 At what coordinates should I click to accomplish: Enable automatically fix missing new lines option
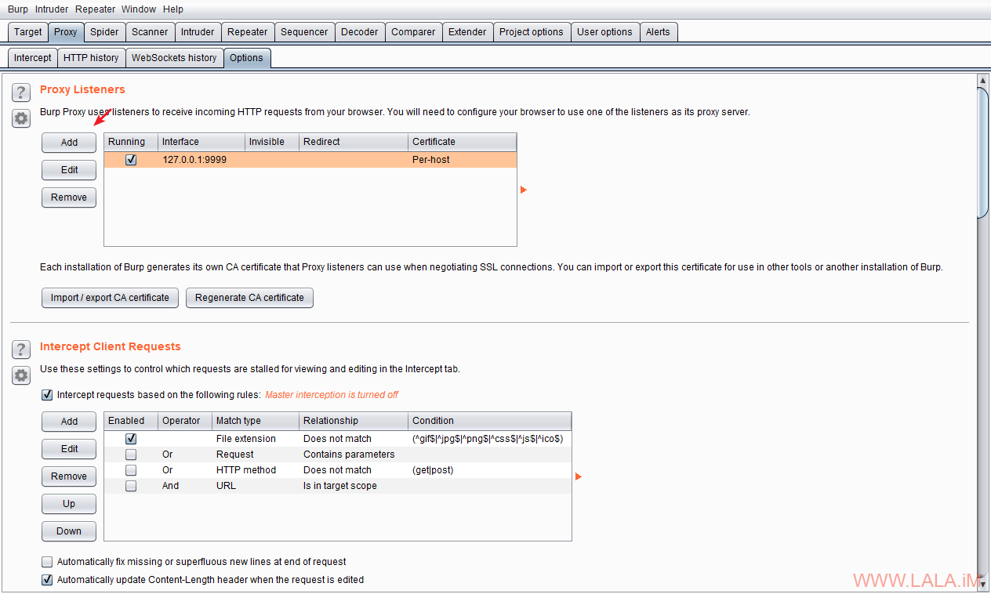pos(47,562)
